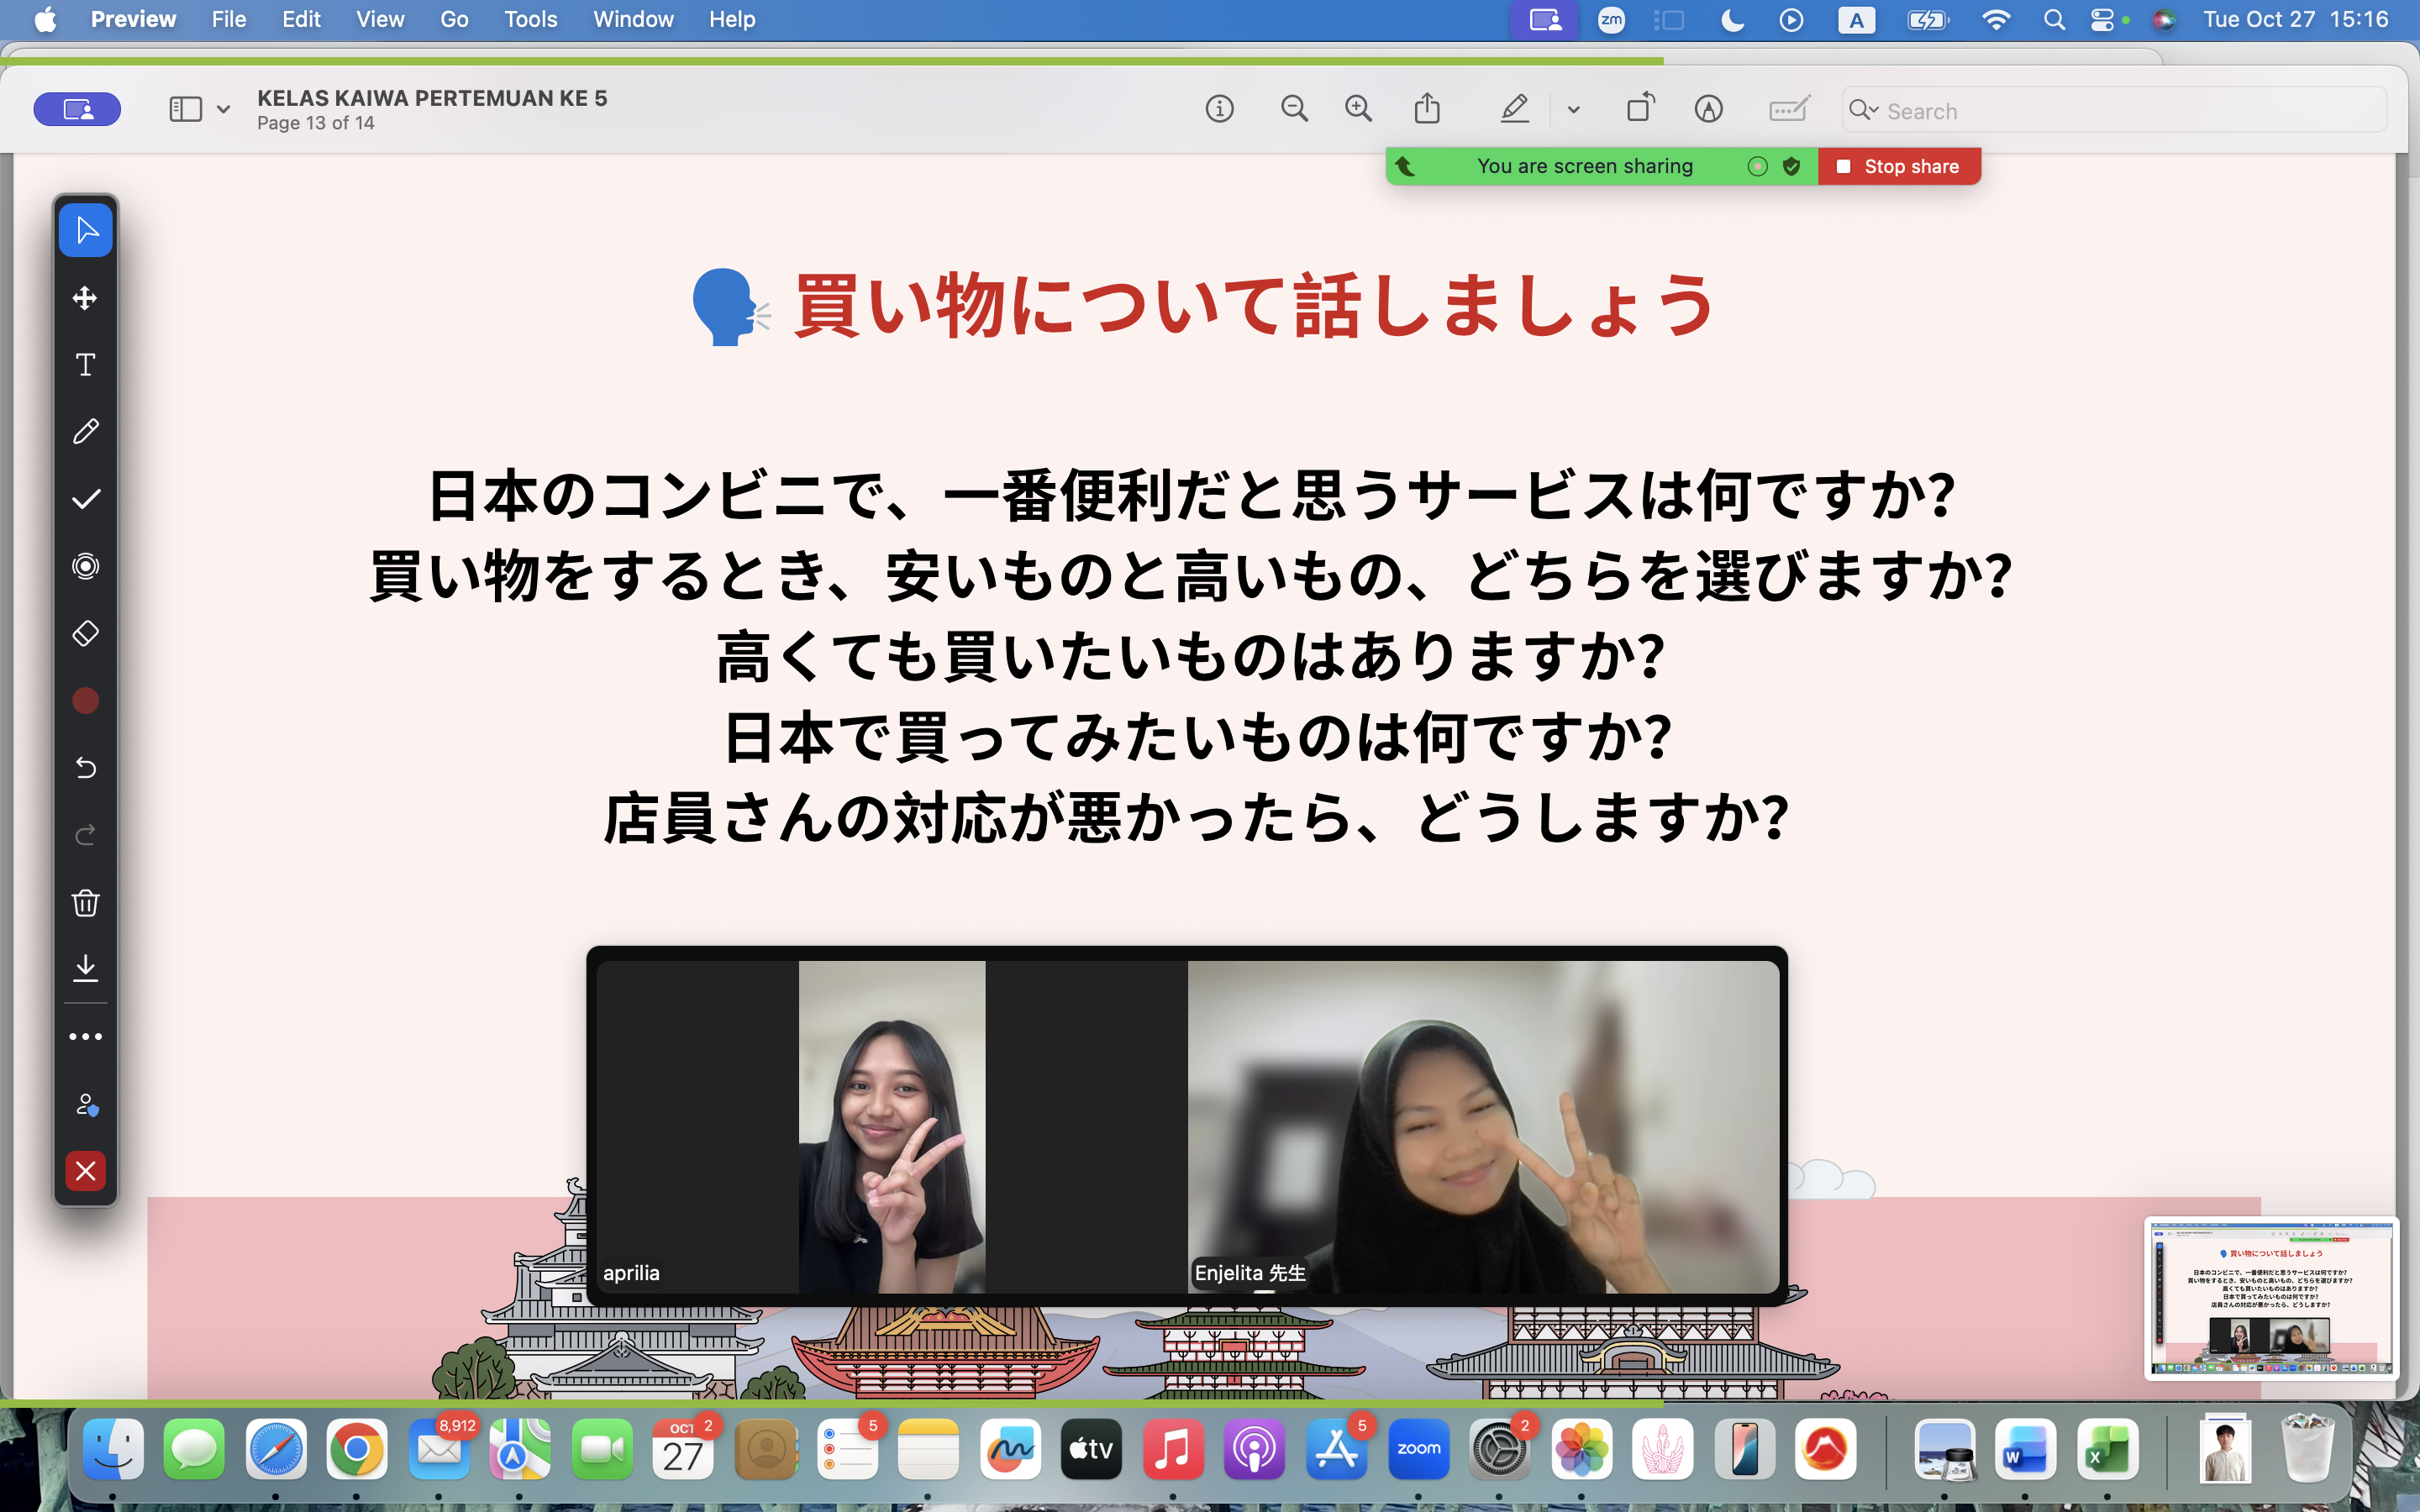Click the Stop share button

click(x=1899, y=166)
